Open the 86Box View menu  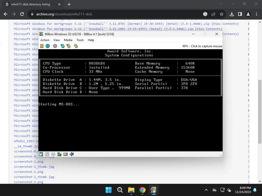click(x=57, y=40)
